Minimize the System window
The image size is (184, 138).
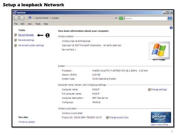tap(164, 12)
